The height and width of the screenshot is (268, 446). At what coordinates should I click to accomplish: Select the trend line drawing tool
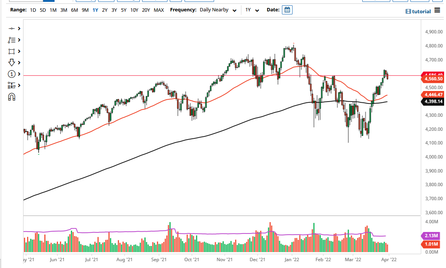[x=11, y=28]
